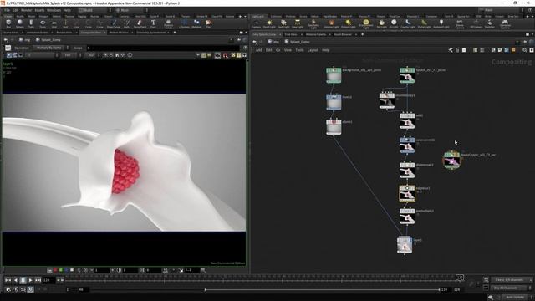Viewport: 535px width, 301px height.
Task: Select the Font shelf tool
Action: click(x=153, y=23)
